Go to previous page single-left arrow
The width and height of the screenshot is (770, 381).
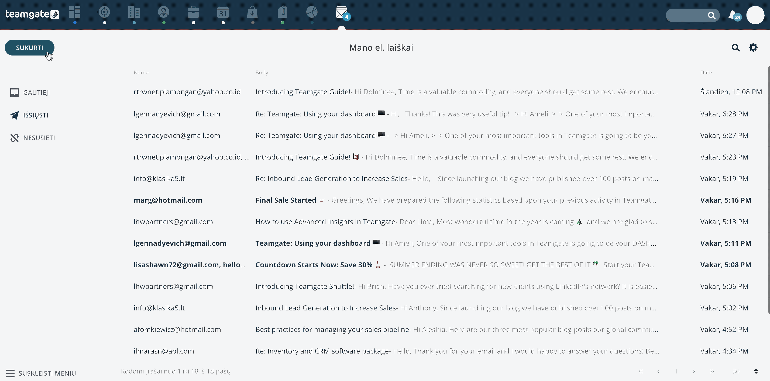[x=658, y=371]
